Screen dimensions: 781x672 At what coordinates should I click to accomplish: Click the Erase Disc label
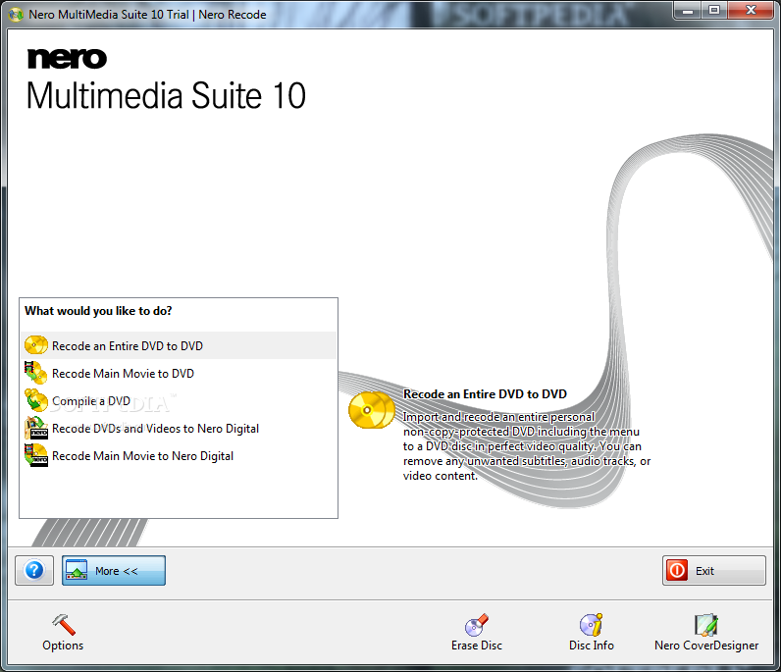coord(477,646)
